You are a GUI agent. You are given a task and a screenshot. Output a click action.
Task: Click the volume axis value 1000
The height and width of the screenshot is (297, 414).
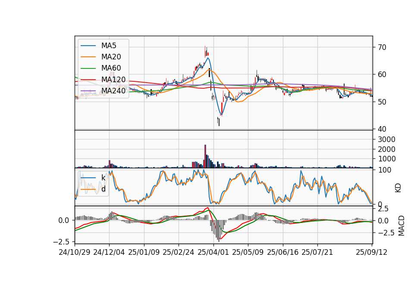[x=386, y=159]
